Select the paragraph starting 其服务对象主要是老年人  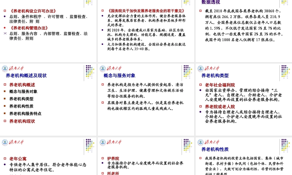[145, 106]
